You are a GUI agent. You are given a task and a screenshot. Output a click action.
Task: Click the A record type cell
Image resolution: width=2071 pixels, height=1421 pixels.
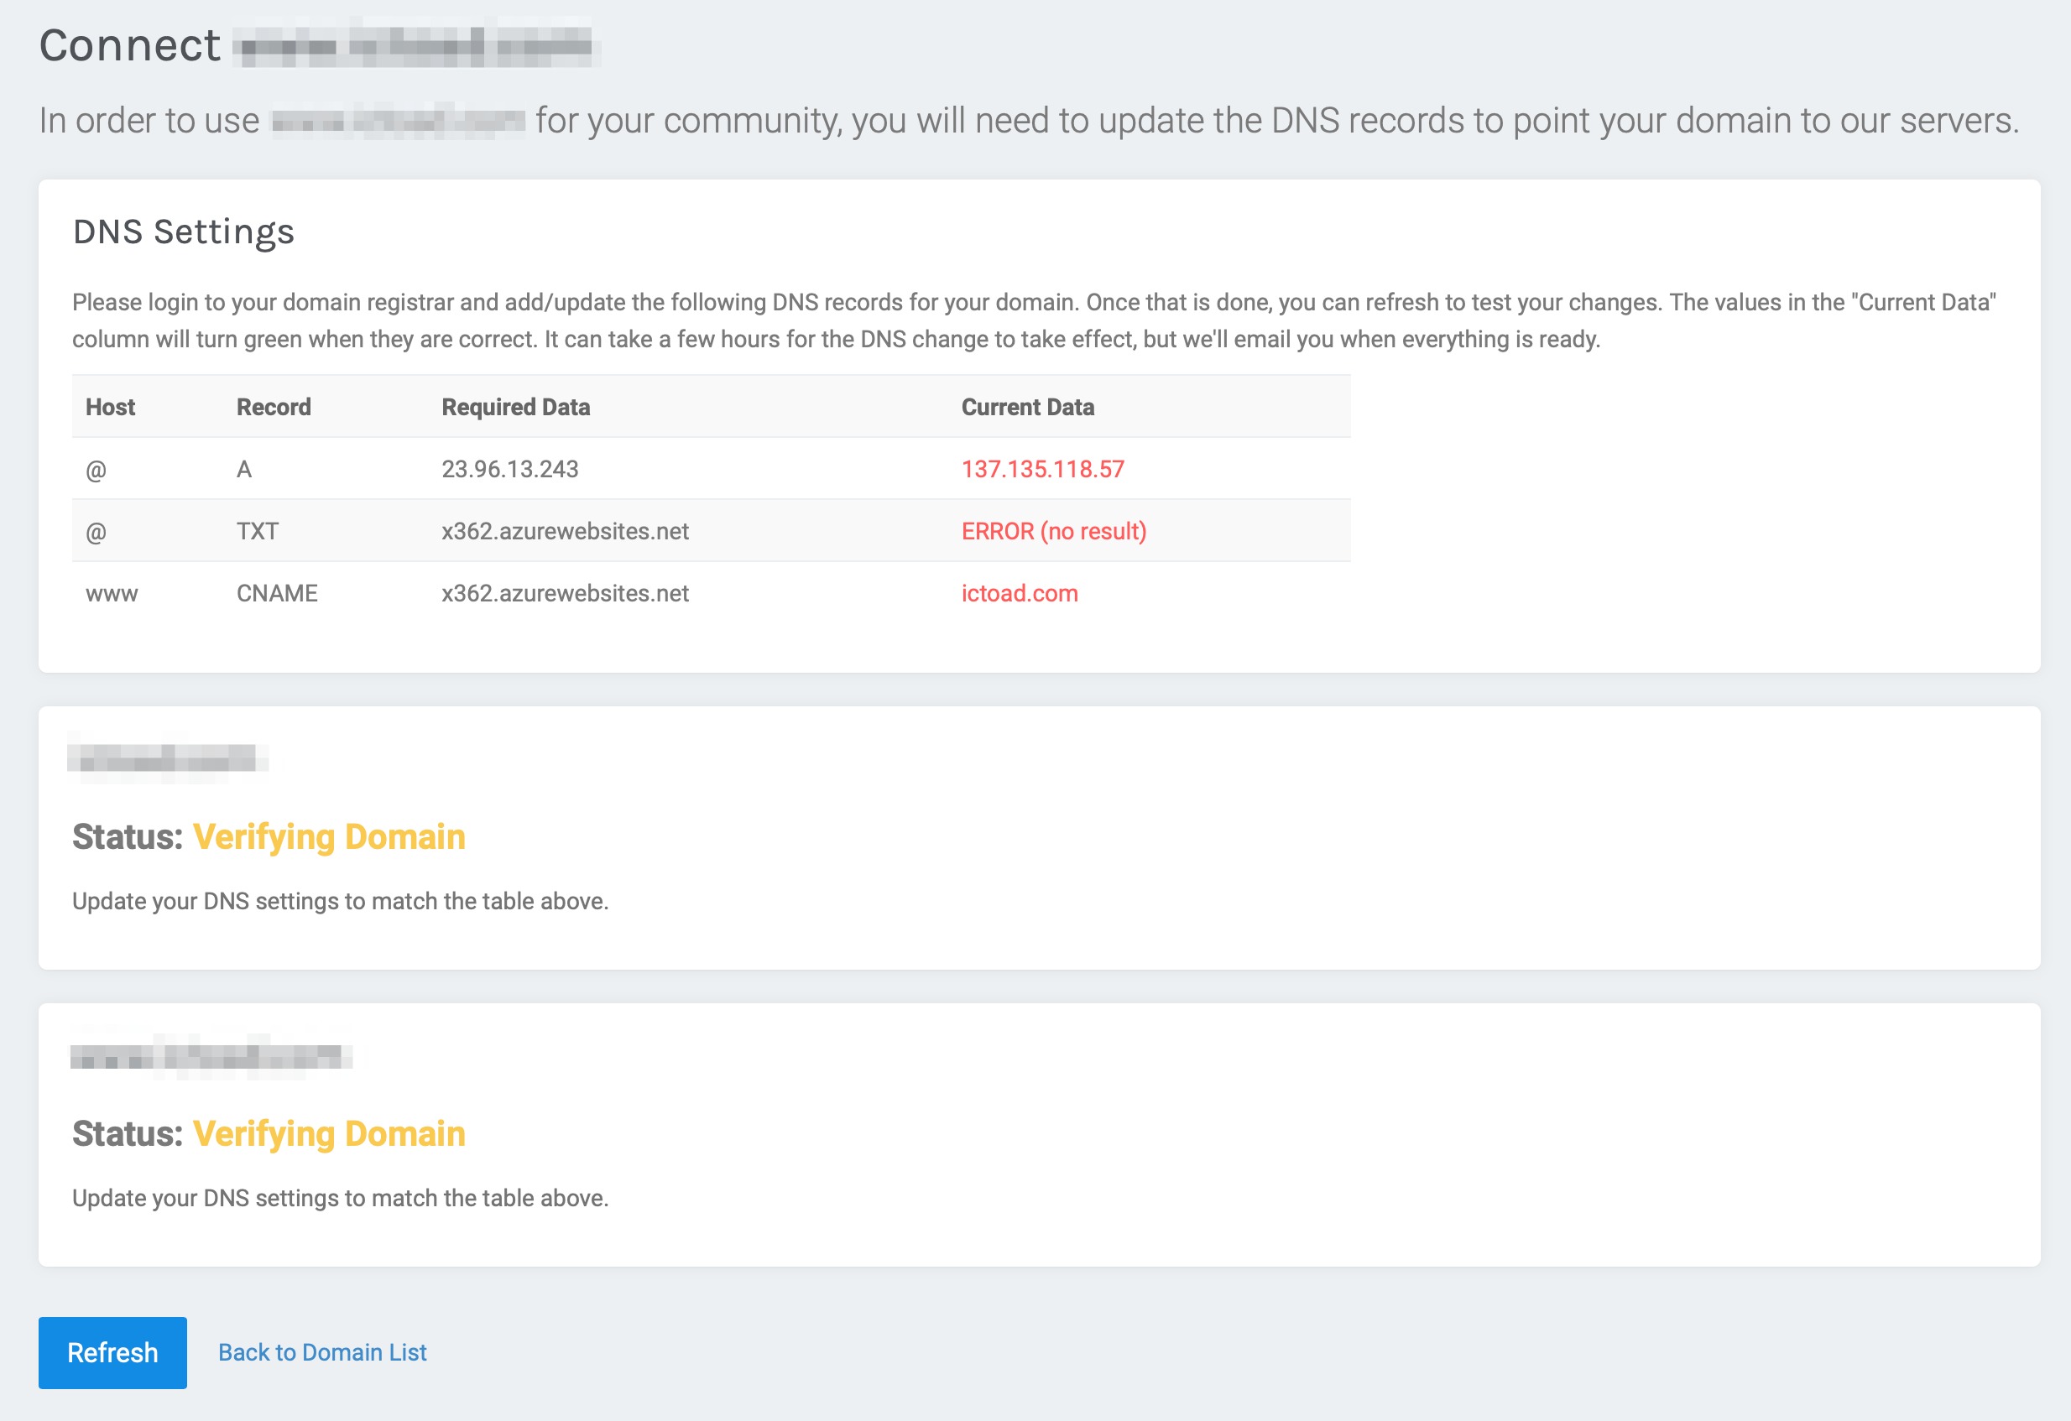243,469
